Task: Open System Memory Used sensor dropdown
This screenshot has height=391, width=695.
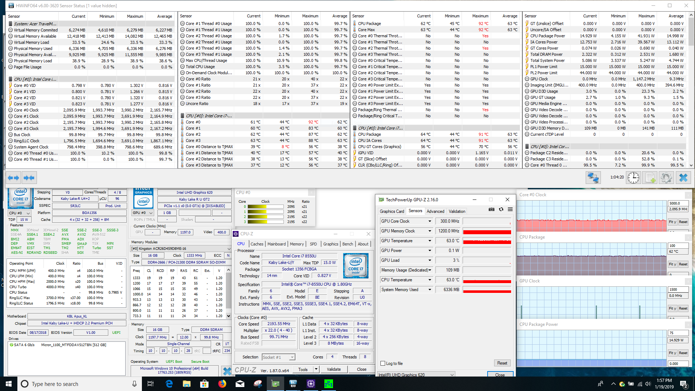Action: [430, 290]
